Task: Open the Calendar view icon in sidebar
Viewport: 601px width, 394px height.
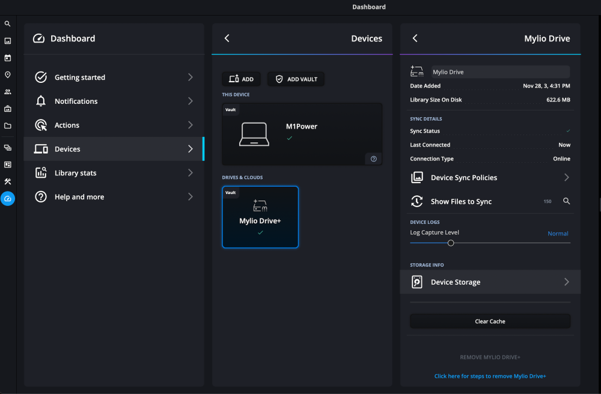Action: [7, 58]
